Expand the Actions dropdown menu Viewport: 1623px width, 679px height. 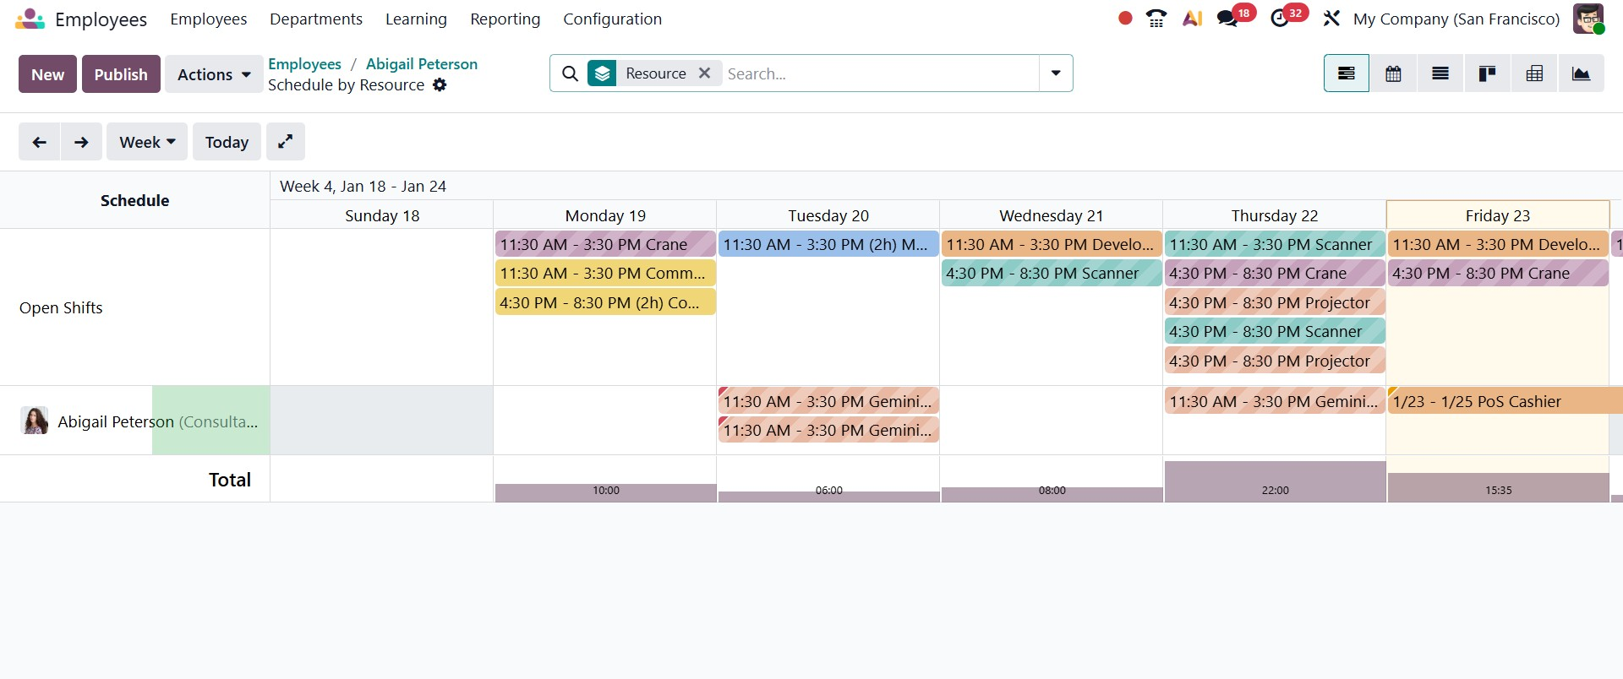(x=214, y=74)
